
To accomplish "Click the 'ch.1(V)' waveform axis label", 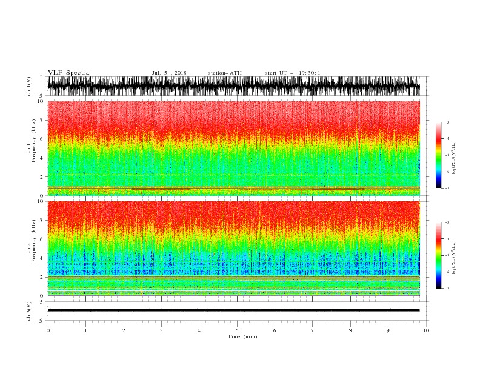I will [29, 86].
